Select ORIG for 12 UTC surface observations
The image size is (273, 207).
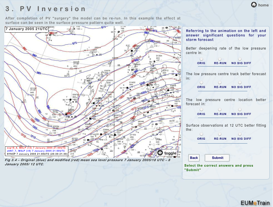coord(201,134)
